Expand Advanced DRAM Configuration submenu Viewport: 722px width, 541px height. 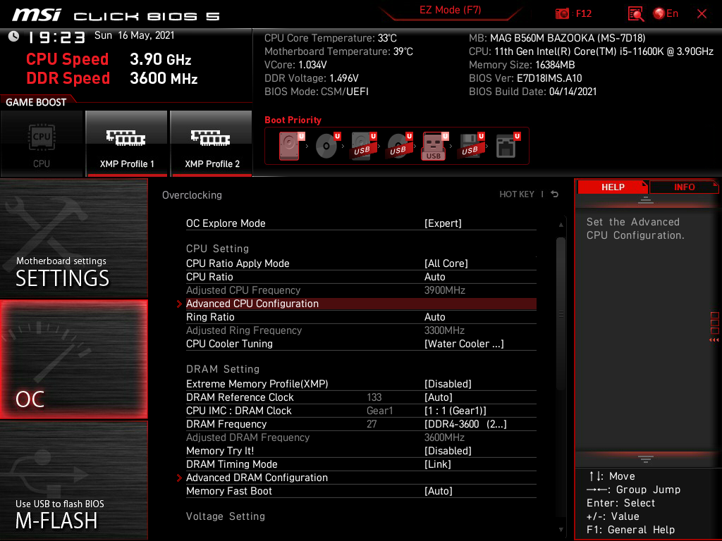257,478
